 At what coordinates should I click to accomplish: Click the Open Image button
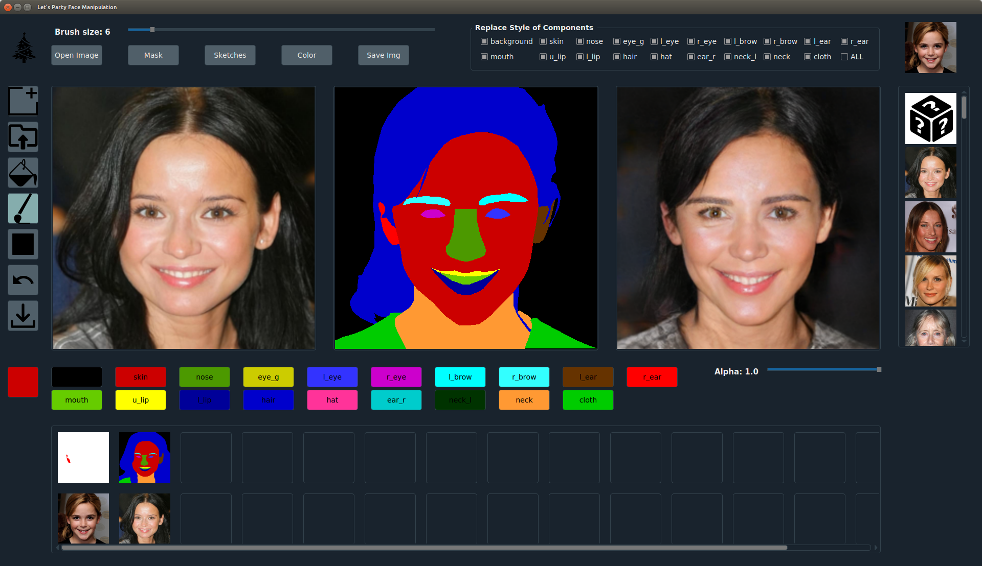[77, 55]
